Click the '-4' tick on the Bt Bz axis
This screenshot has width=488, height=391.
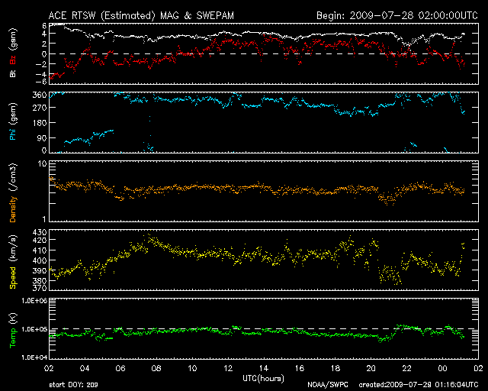(x=43, y=75)
